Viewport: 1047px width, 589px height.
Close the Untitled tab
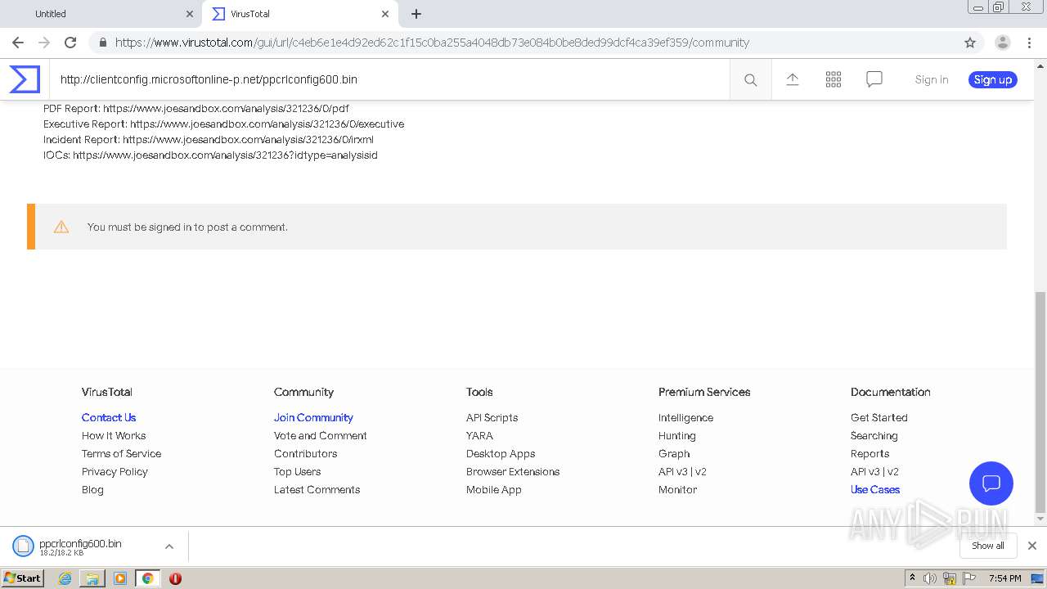[190, 14]
